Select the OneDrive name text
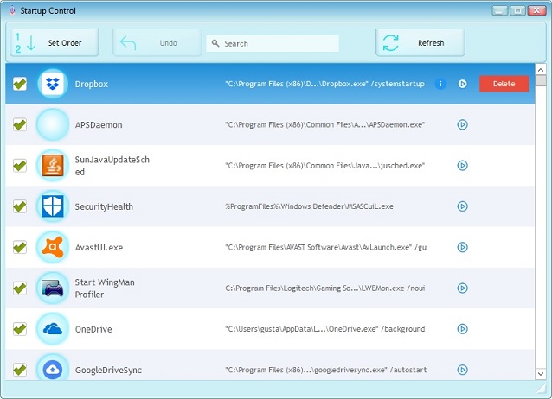552x399 pixels. click(93, 329)
